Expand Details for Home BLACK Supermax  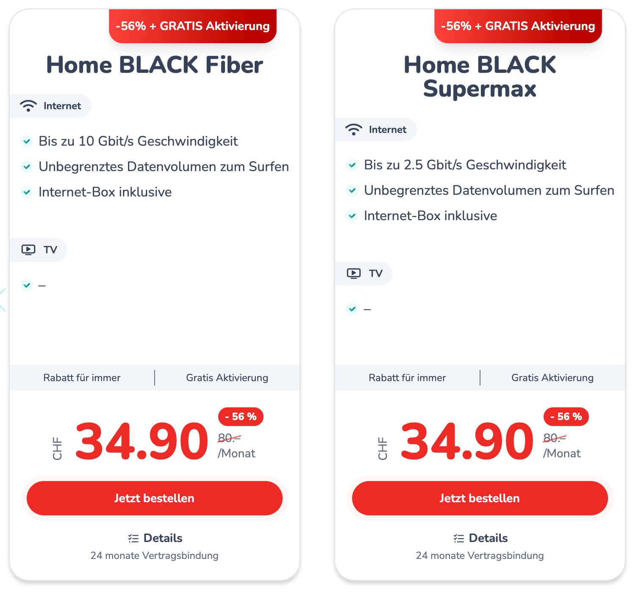pos(488,538)
